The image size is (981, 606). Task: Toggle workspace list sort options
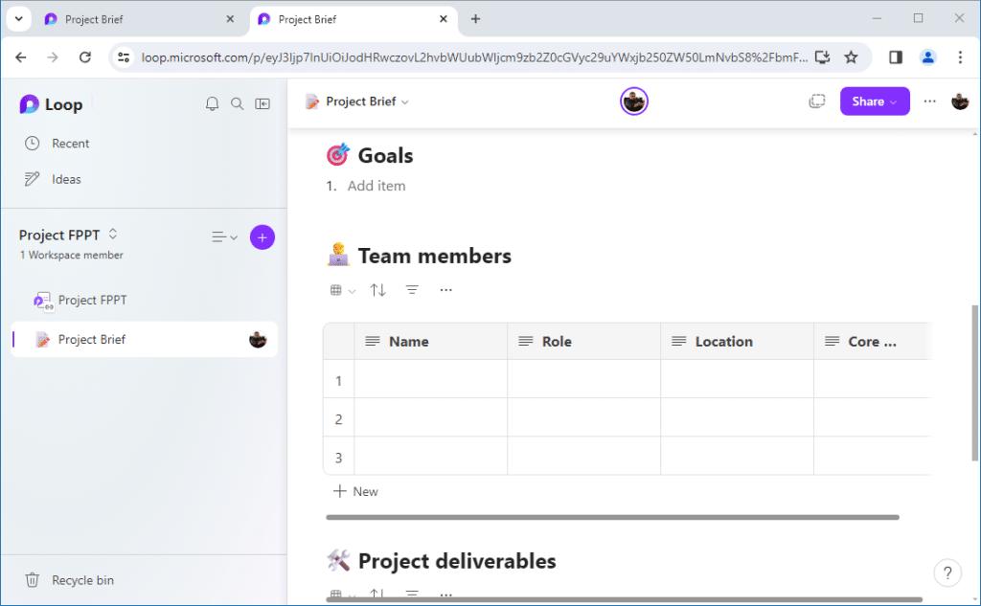click(223, 236)
